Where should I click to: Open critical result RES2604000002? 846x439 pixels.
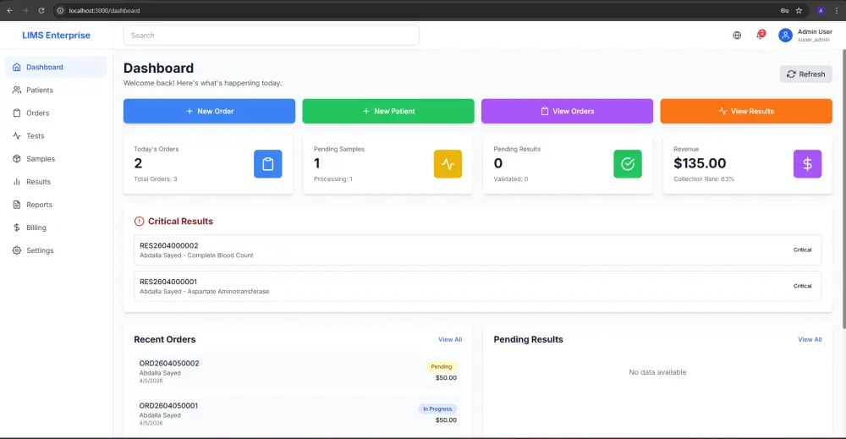(477, 250)
